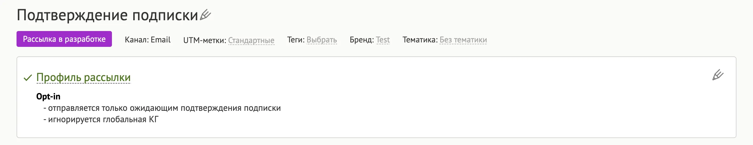Click the UTM-метки label
Screen dimensions: 753x145
click(205, 40)
